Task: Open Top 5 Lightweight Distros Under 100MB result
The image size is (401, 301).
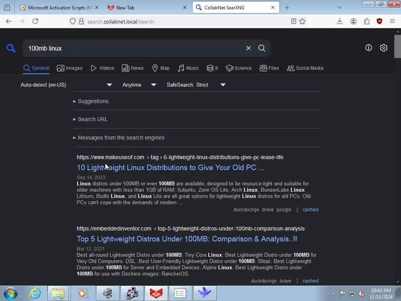Action: [187, 239]
